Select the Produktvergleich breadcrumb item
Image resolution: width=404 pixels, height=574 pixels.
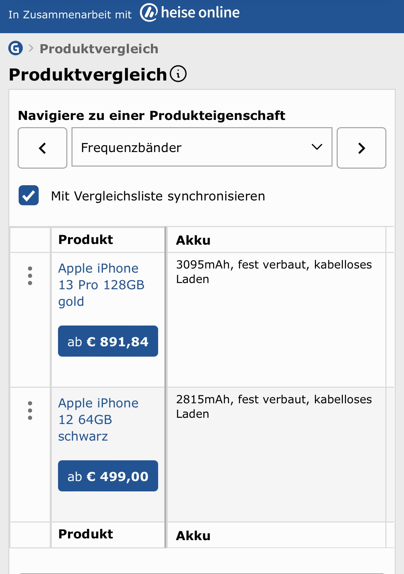coord(99,49)
